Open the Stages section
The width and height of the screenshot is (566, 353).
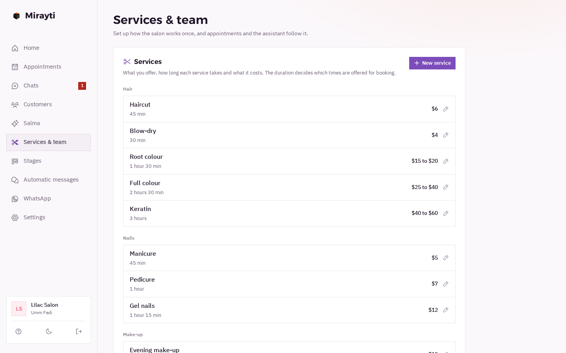point(48,161)
